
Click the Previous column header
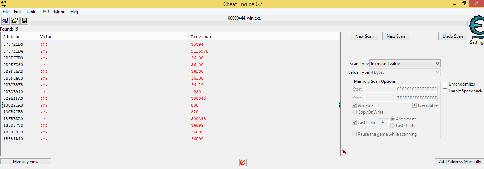coord(264,37)
